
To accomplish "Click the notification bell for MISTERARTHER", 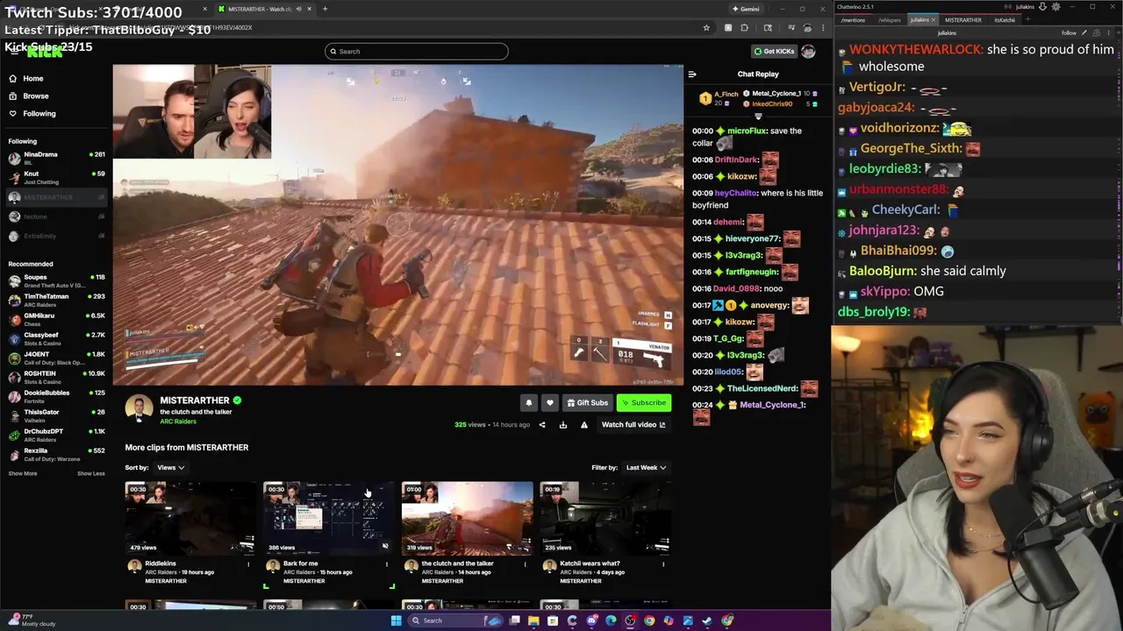I will point(528,402).
